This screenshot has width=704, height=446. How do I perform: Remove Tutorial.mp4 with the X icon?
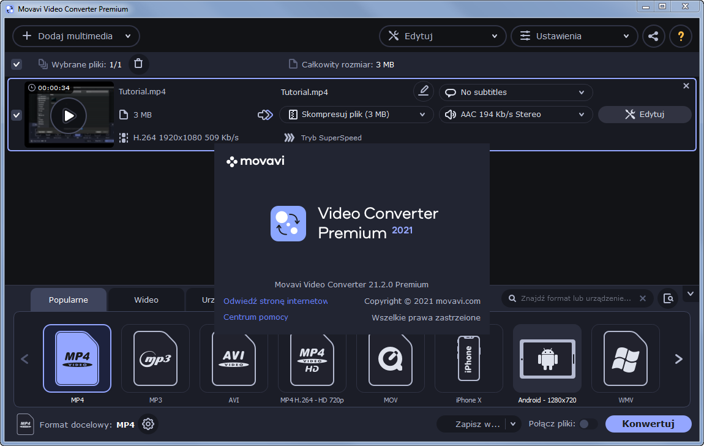coord(686,86)
